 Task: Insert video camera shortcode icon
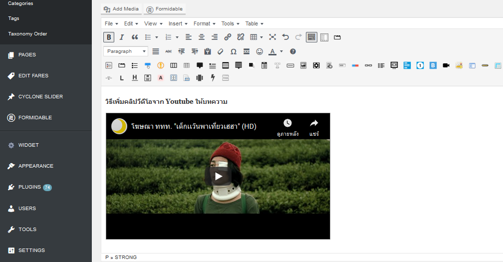tap(446, 65)
